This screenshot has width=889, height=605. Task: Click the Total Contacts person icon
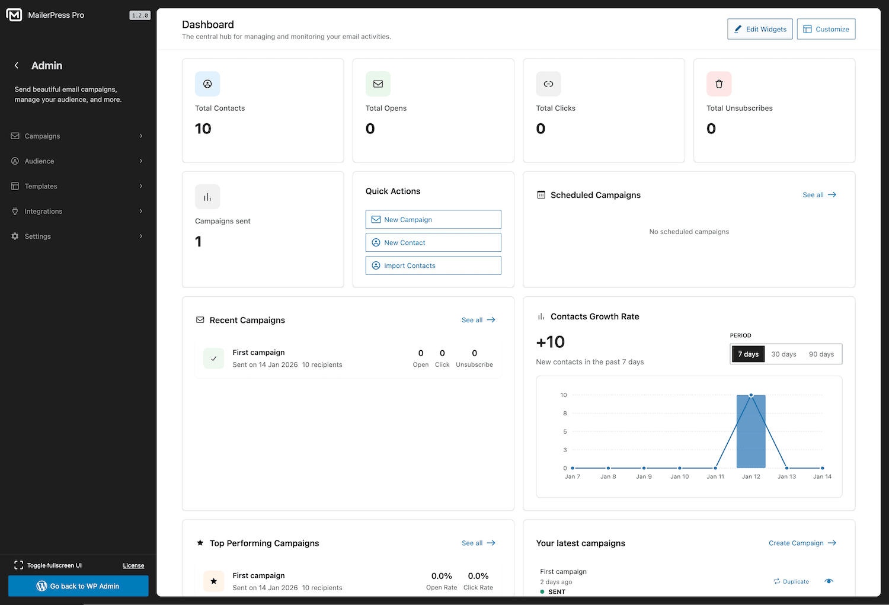click(207, 84)
